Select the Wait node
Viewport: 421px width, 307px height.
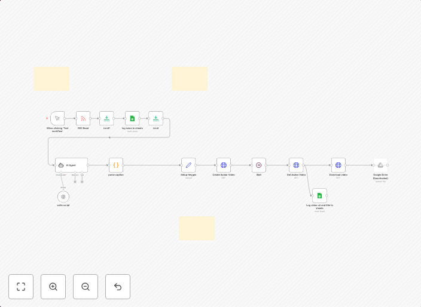(x=259, y=165)
